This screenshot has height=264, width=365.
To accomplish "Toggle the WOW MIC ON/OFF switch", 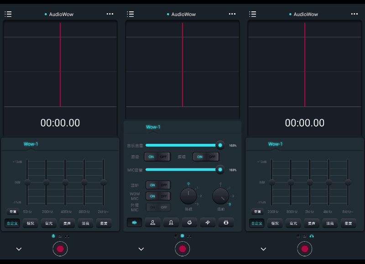I will 158,196.
